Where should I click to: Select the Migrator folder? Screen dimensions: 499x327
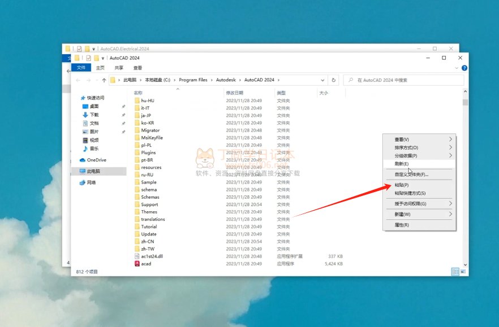(150, 130)
